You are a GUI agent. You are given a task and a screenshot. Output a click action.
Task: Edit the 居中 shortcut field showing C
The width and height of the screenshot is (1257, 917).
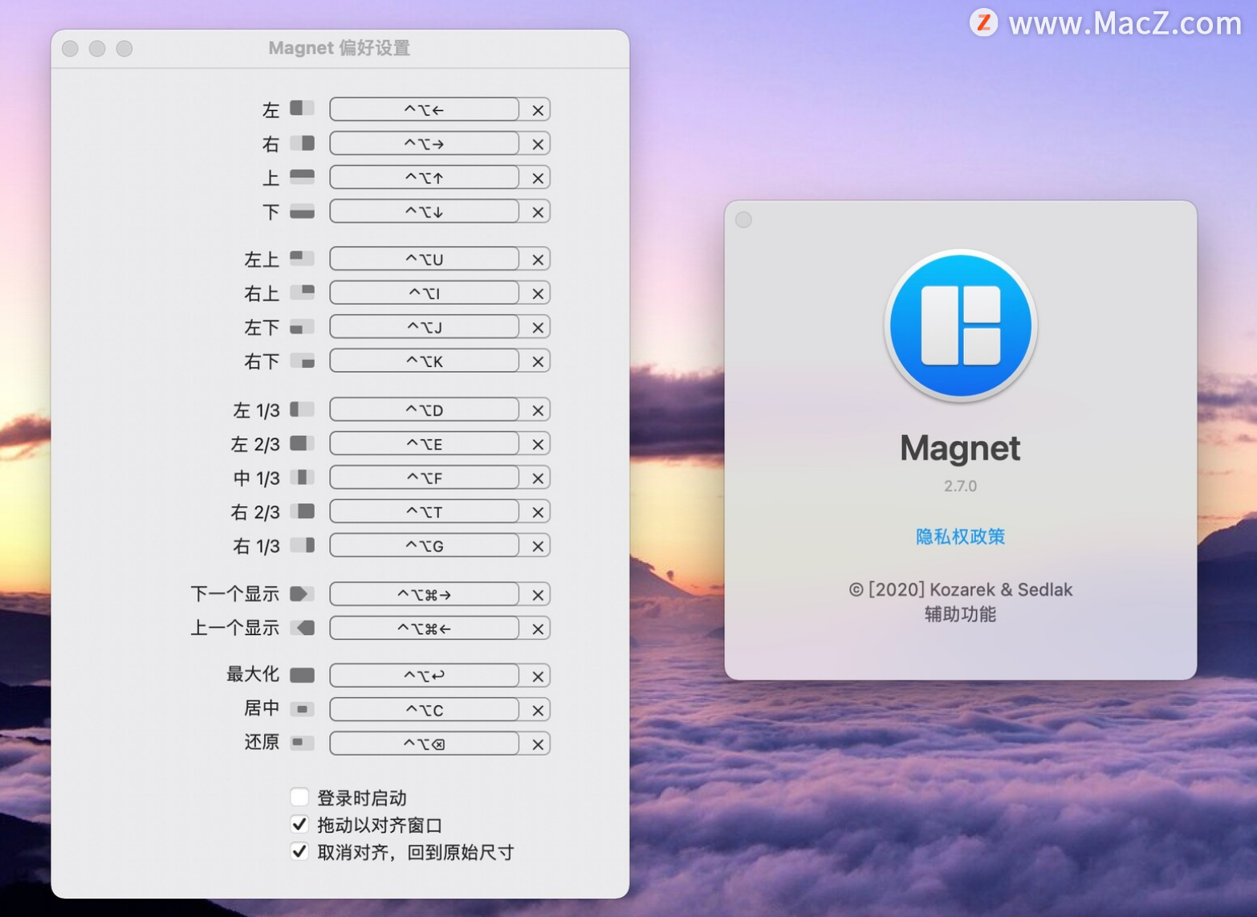pyautogui.click(x=424, y=710)
